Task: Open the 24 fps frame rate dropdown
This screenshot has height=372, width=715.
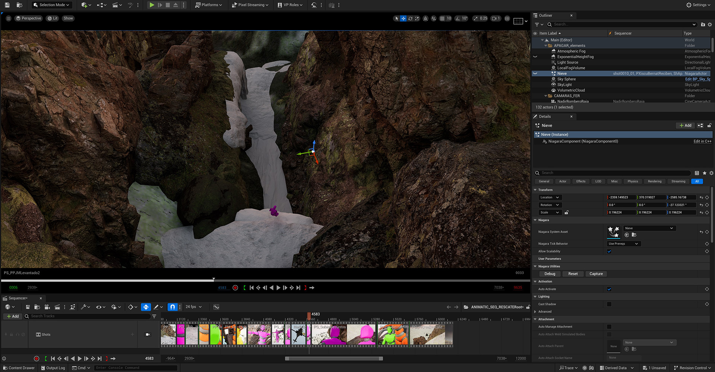Action: (194, 307)
